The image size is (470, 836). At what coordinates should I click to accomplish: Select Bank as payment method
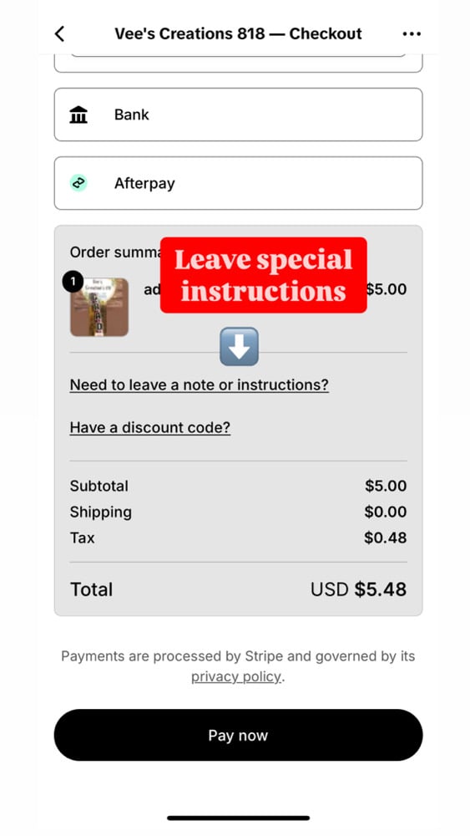[238, 115]
